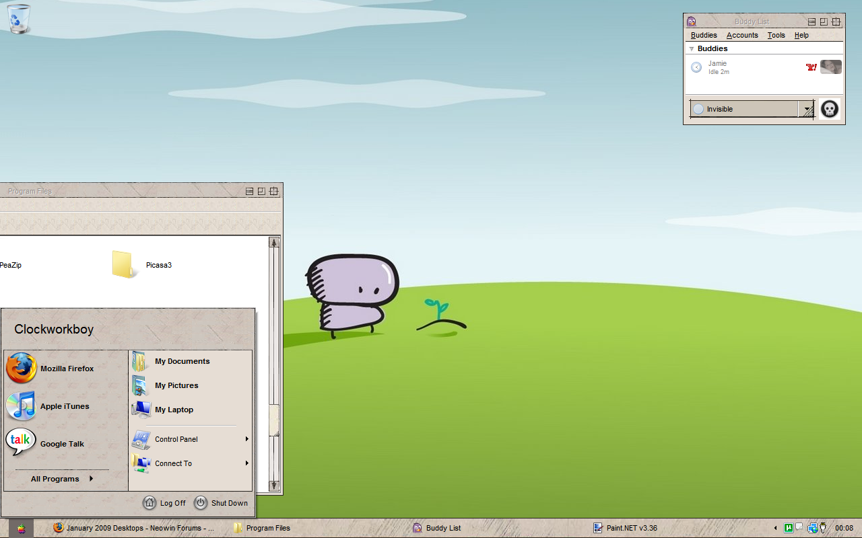The image size is (862, 538).
Task: Click the 00:08 taskbar clock
Action: coord(844,528)
